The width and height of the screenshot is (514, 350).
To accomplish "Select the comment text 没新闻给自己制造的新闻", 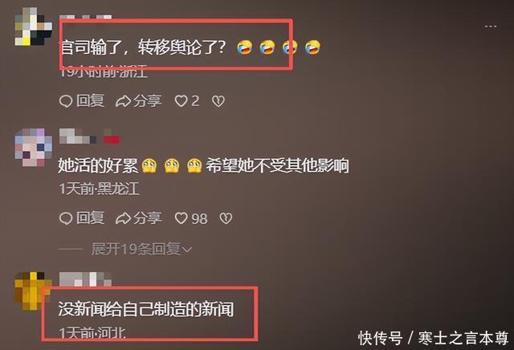I will pyautogui.click(x=146, y=309).
